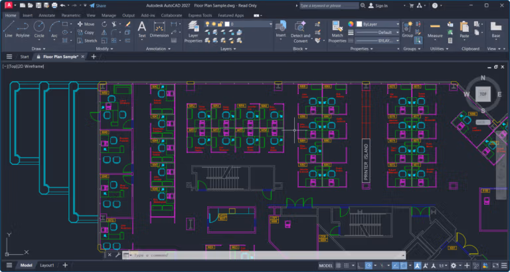Switch to the Start file tab
Image resolution: width=510 pixels, height=272 pixels.
point(25,57)
